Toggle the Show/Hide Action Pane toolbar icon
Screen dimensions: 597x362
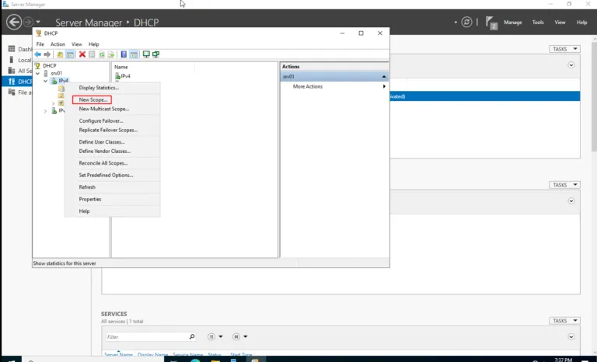click(134, 54)
